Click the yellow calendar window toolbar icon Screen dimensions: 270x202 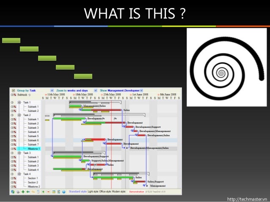tap(54, 192)
